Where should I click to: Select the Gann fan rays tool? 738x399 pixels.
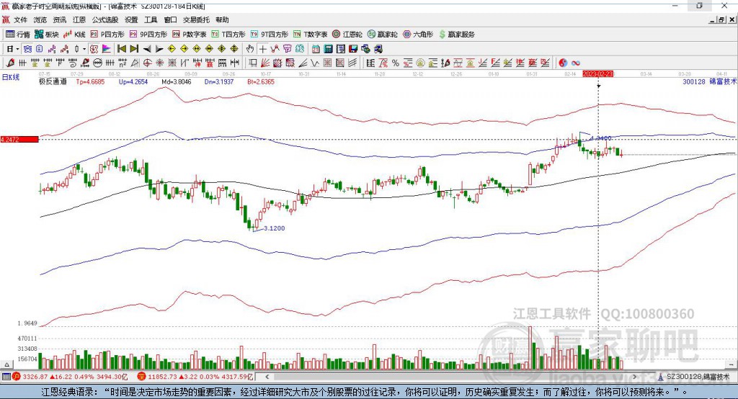point(265,63)
